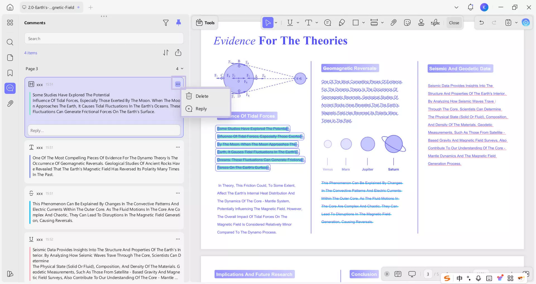The height and width of the screenshot is (284, 536).
Task: Select the measure ruler tool
Action: [374, 23]
